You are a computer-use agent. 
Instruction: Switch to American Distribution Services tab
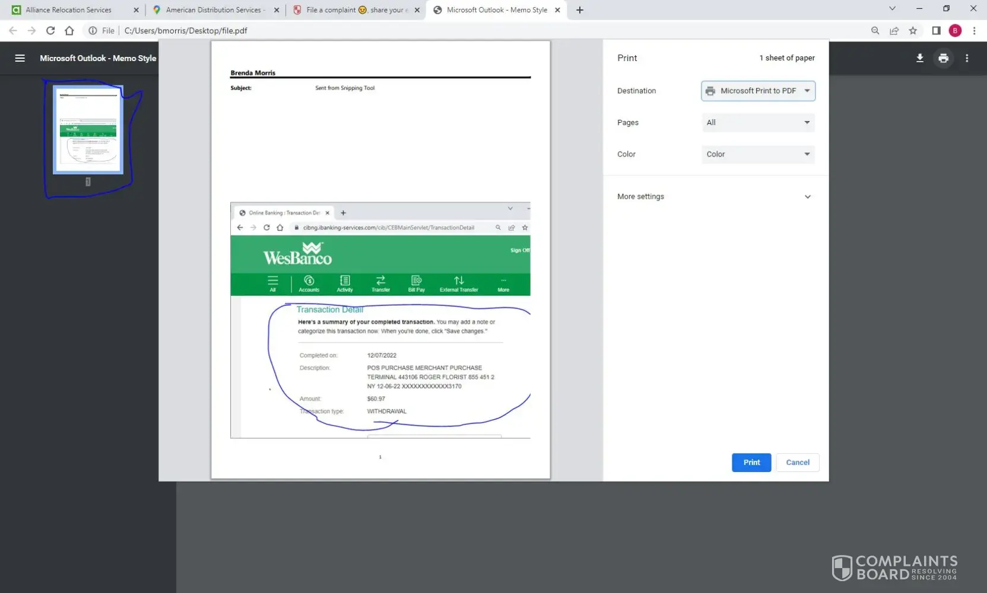214,10
